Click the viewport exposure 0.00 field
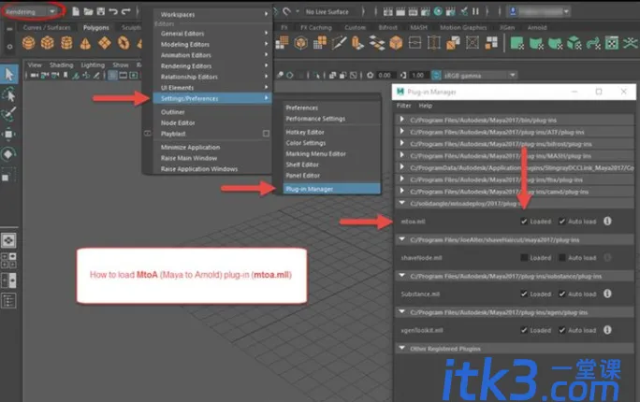This screenshot has height=402, width=640. point(385,75)
